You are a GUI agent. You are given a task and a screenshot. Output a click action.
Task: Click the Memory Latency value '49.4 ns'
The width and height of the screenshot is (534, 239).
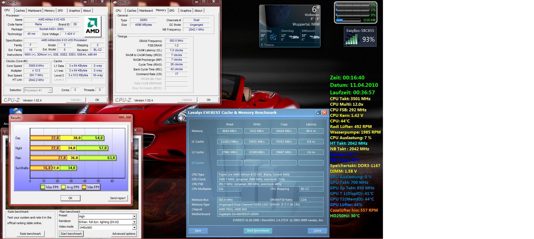[311, 131]
